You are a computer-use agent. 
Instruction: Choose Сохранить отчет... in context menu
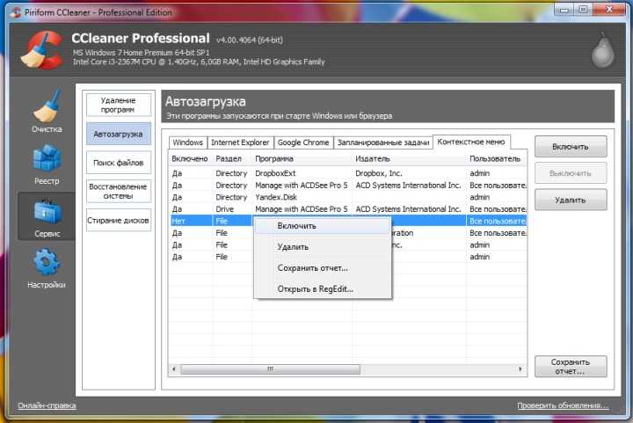point(322,268)
